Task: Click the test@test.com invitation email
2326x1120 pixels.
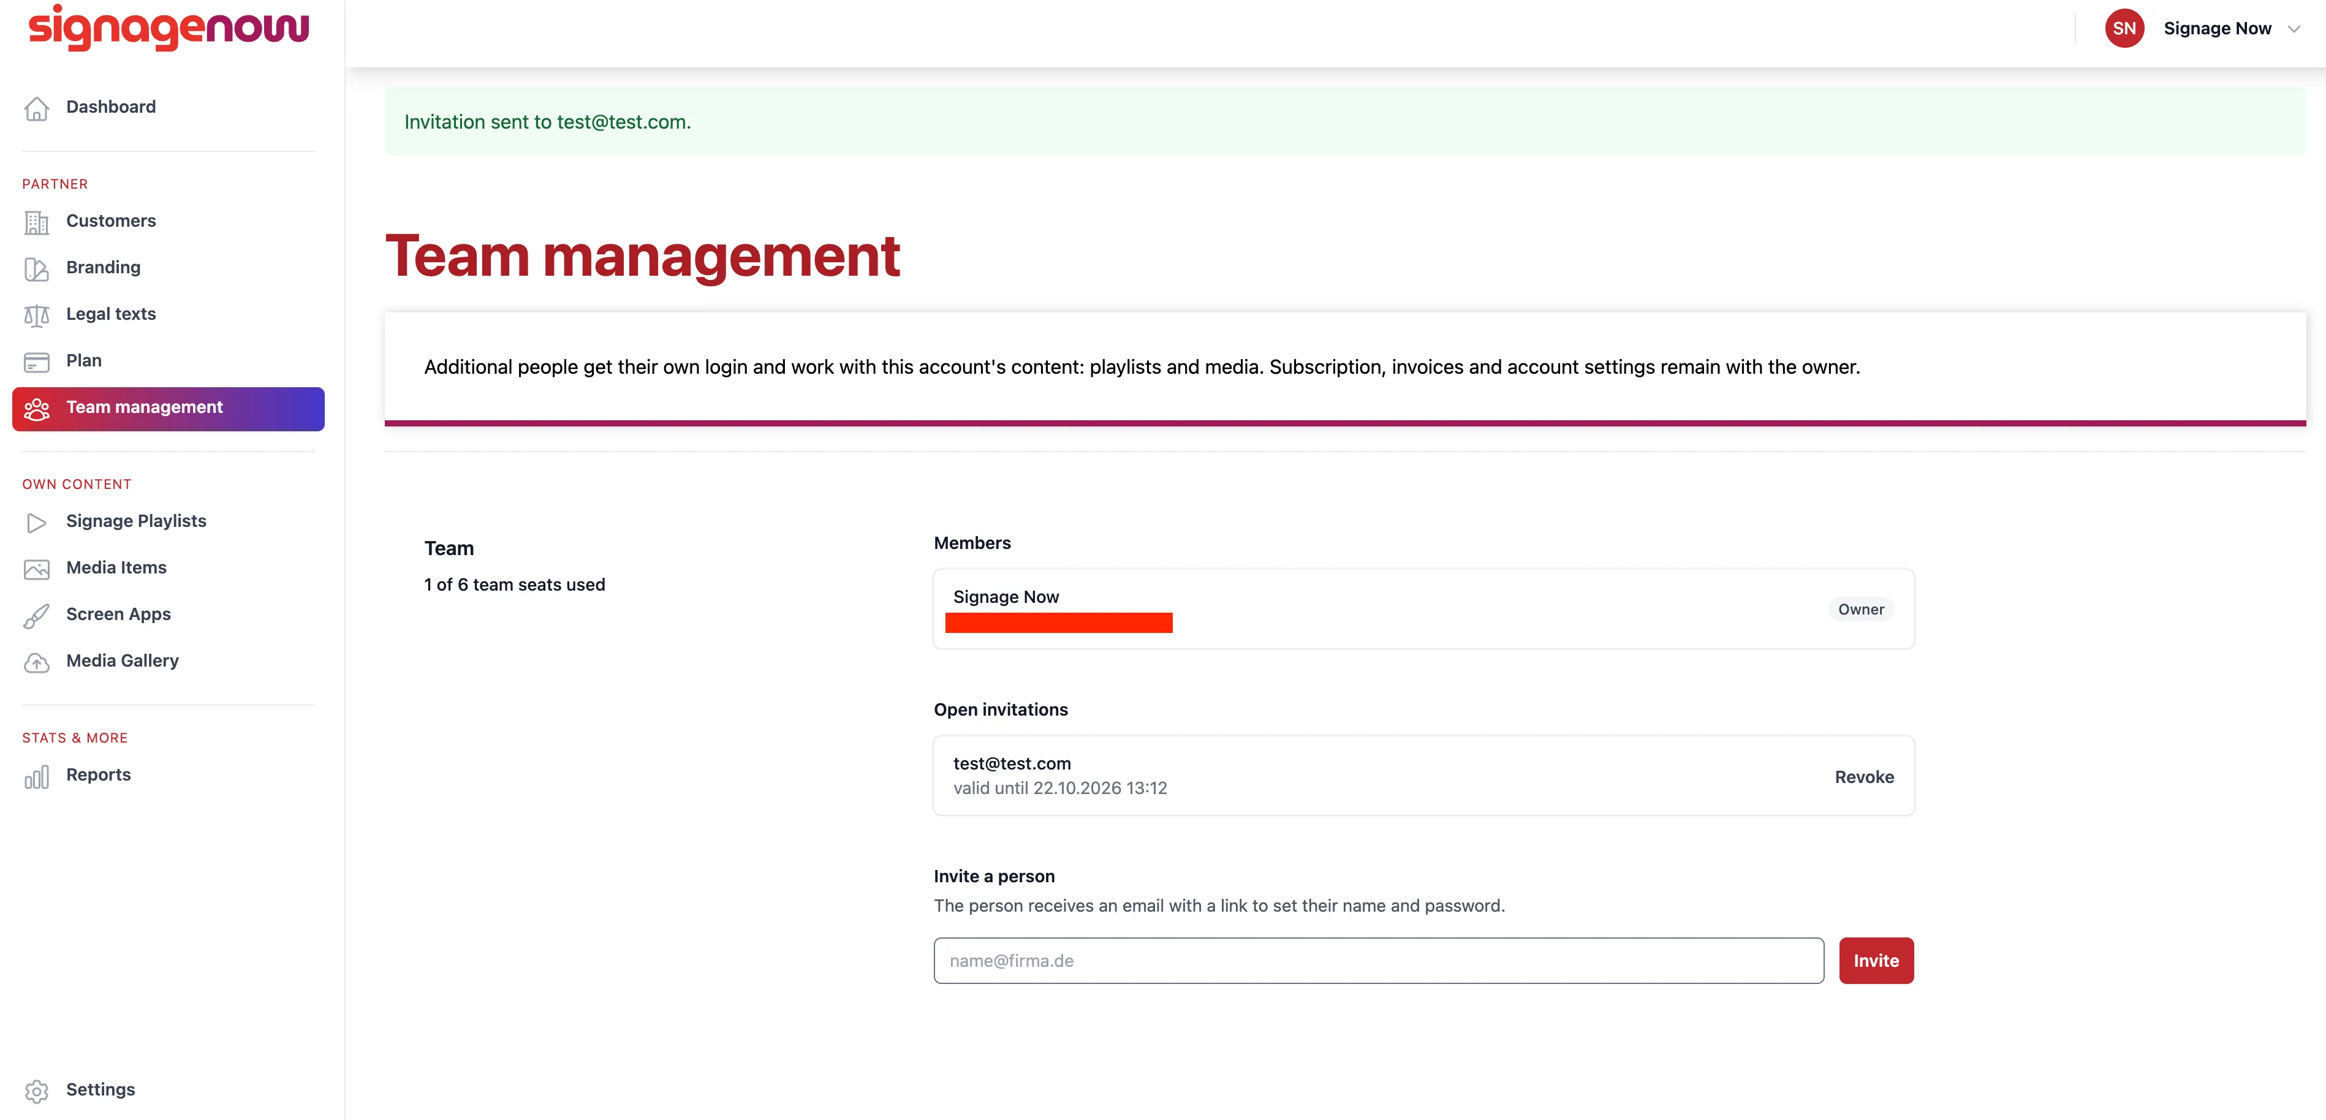Action: click(1011, 764)
